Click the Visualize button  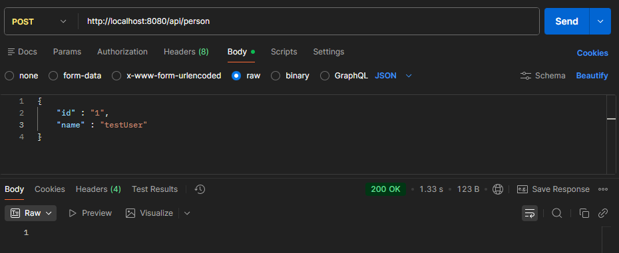(x=149, y=213)
